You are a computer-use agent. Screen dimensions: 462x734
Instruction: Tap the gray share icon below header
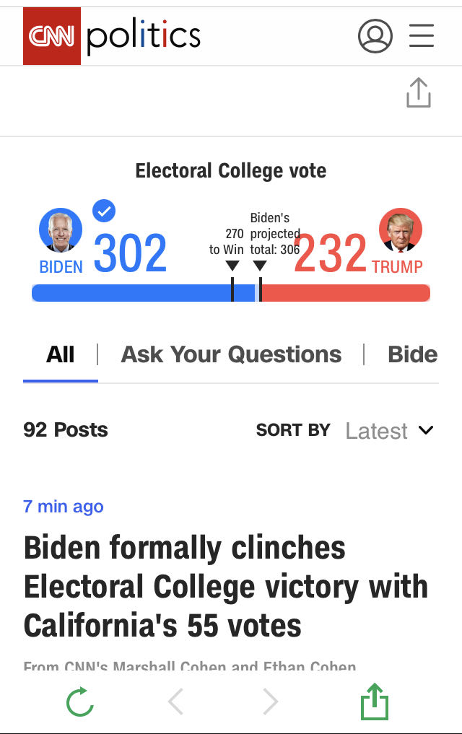419,92
